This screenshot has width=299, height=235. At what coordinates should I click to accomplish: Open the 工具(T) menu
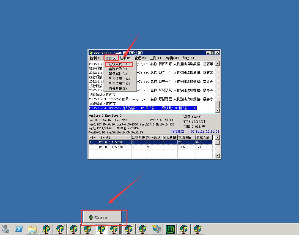(x=155, y=58)
